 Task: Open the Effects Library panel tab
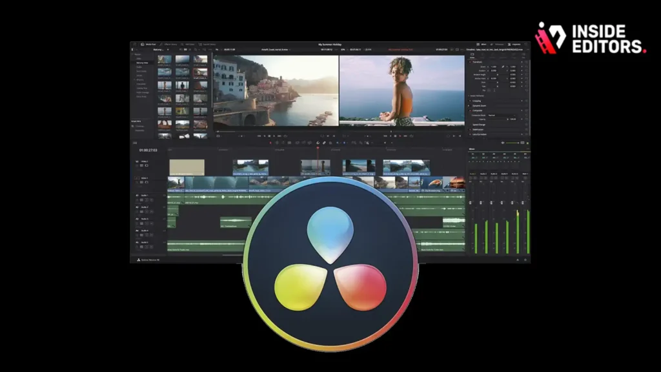coord(168,45)
